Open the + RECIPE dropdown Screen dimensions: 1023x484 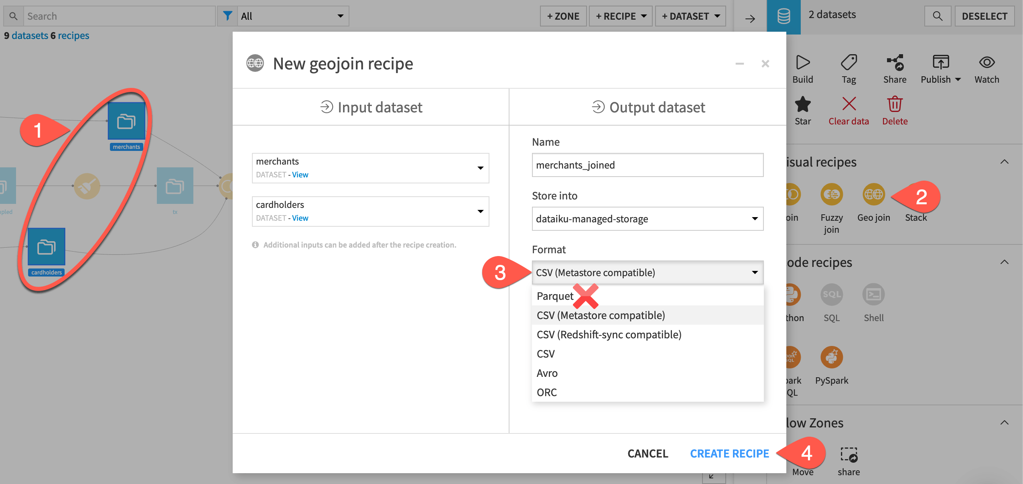[621, 16]
